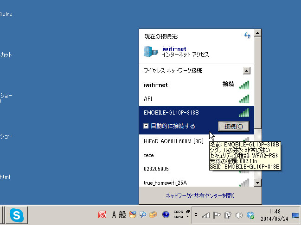Viewport: 301px width, 225px height.
Task: Click the 接続(C) connect button
Action: click(234, 126)
